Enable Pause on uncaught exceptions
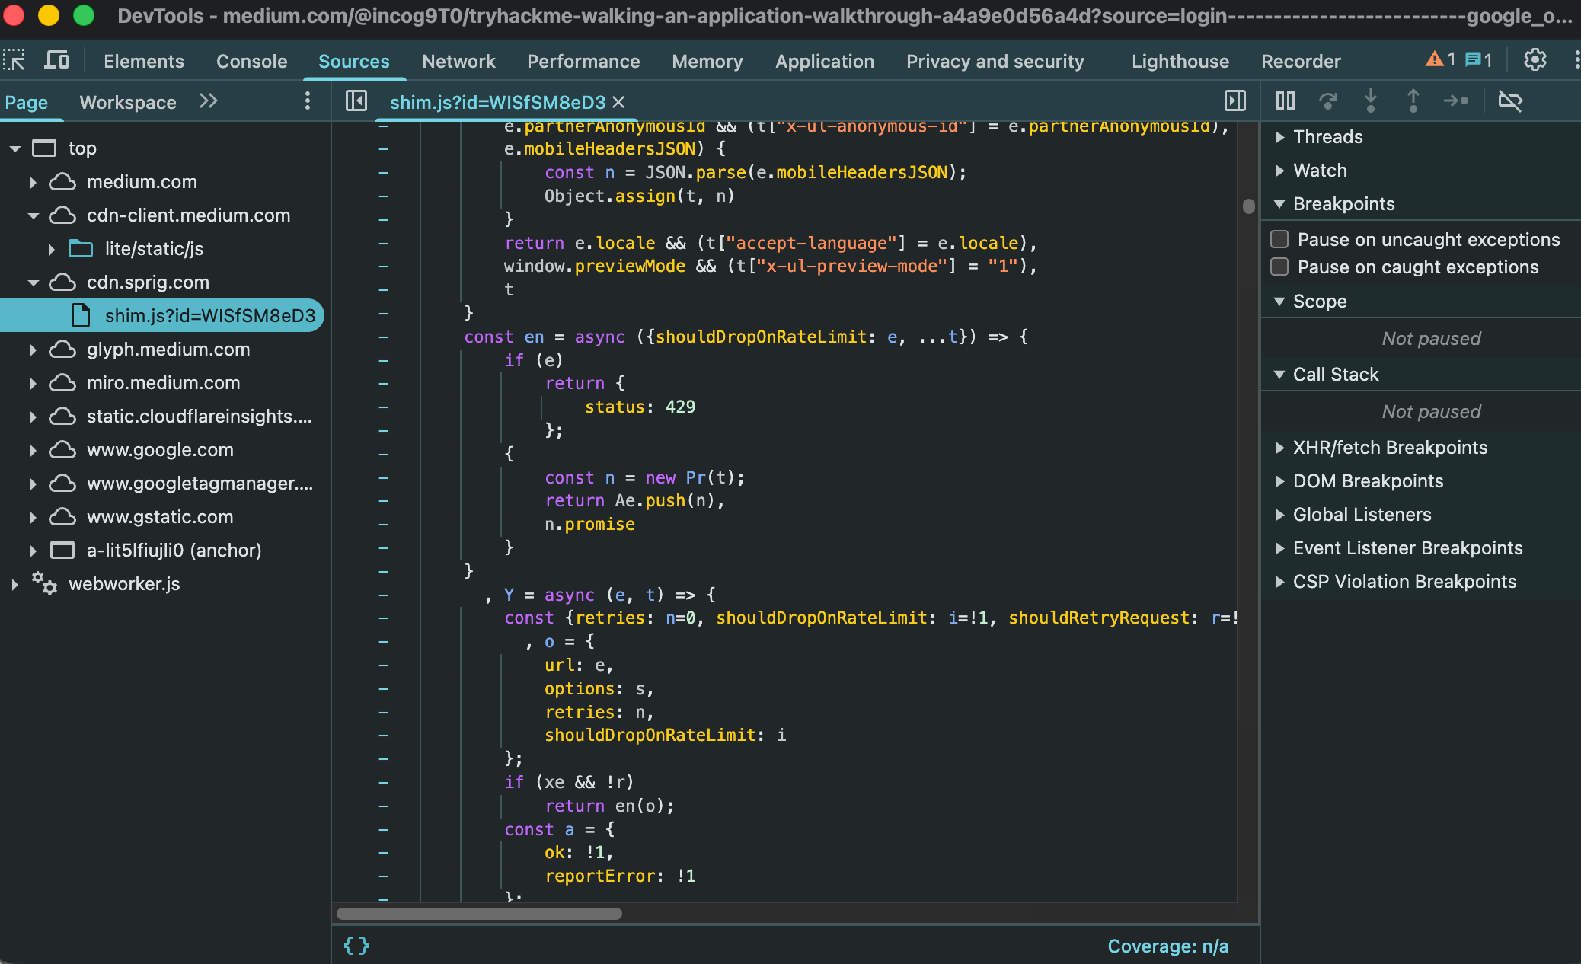The width and height of the screenshot is (1581, 964). click(1280, 239)
